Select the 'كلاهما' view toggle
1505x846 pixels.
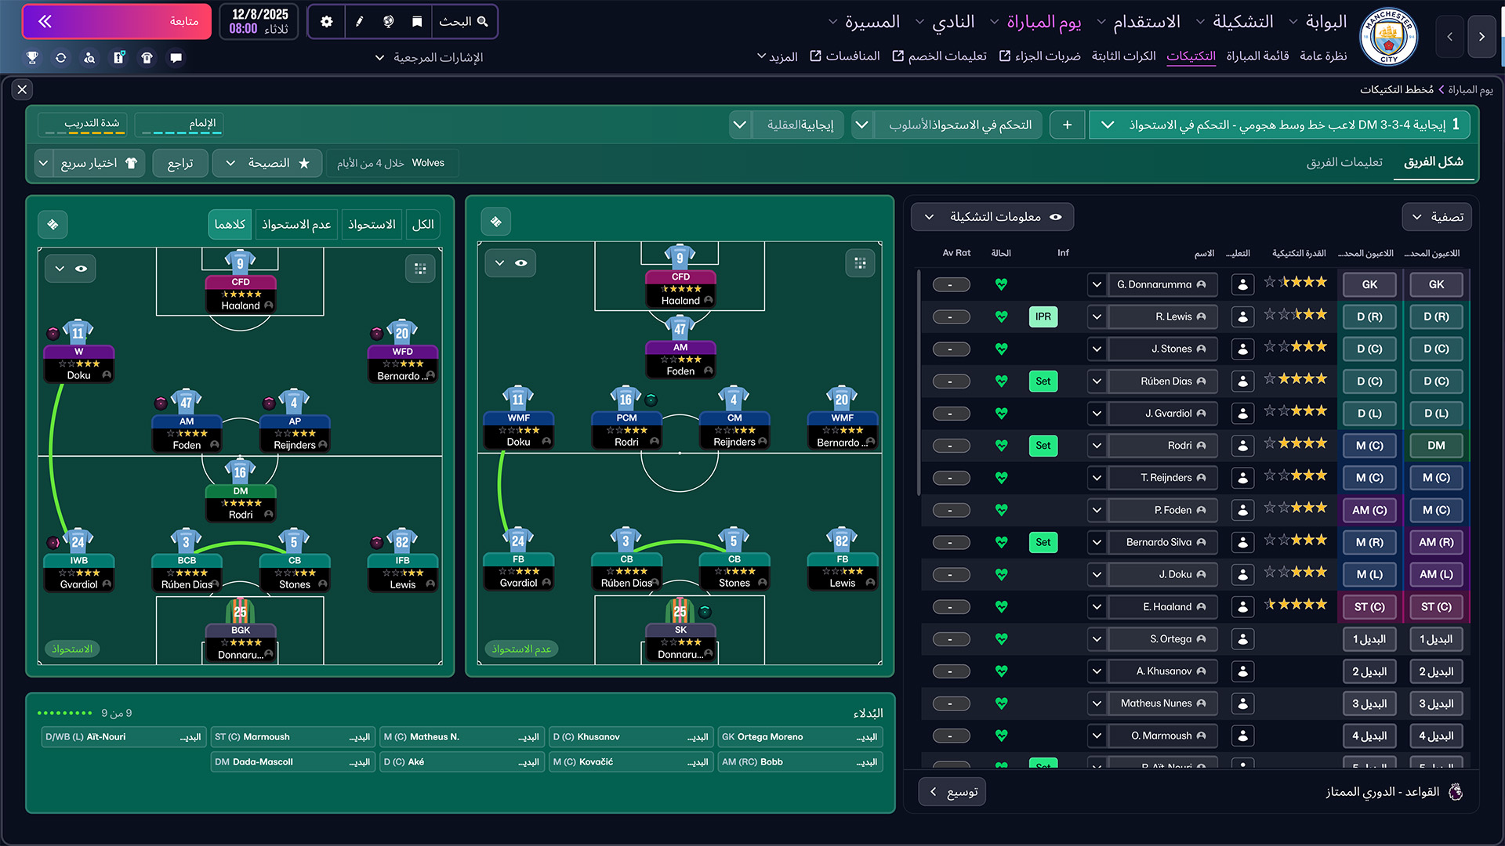[x=230, y=225]
